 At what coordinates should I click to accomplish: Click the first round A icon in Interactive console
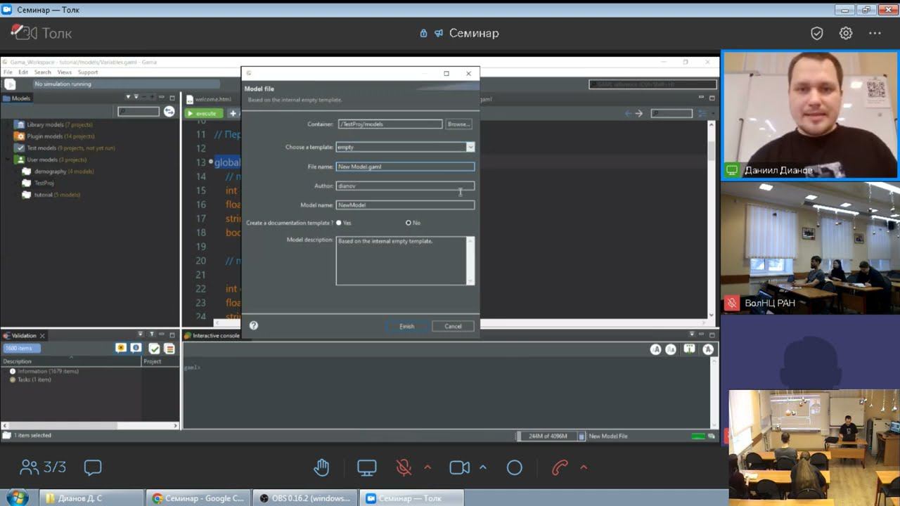point(655,349)
